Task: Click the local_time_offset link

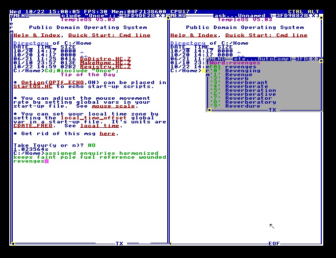Action: (x=94, y=118)
